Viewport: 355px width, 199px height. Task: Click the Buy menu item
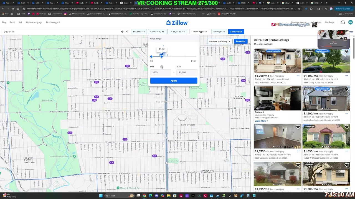[x=4, y=22]
